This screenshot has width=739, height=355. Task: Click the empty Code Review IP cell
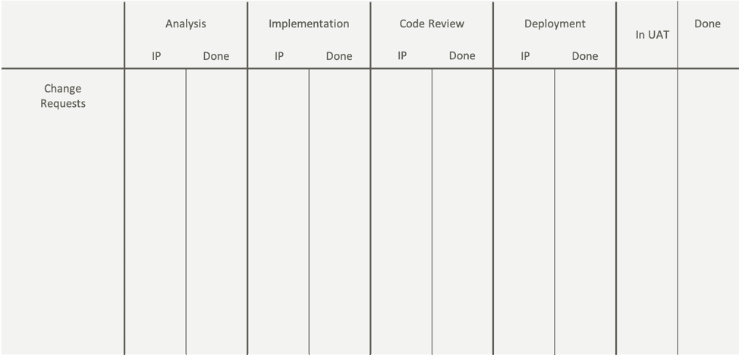pyautogui.click(x=401, y=212)
